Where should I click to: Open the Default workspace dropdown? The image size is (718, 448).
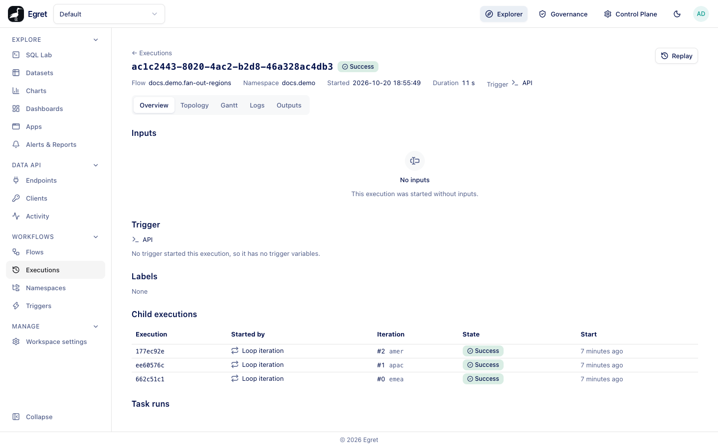point(109,14)
